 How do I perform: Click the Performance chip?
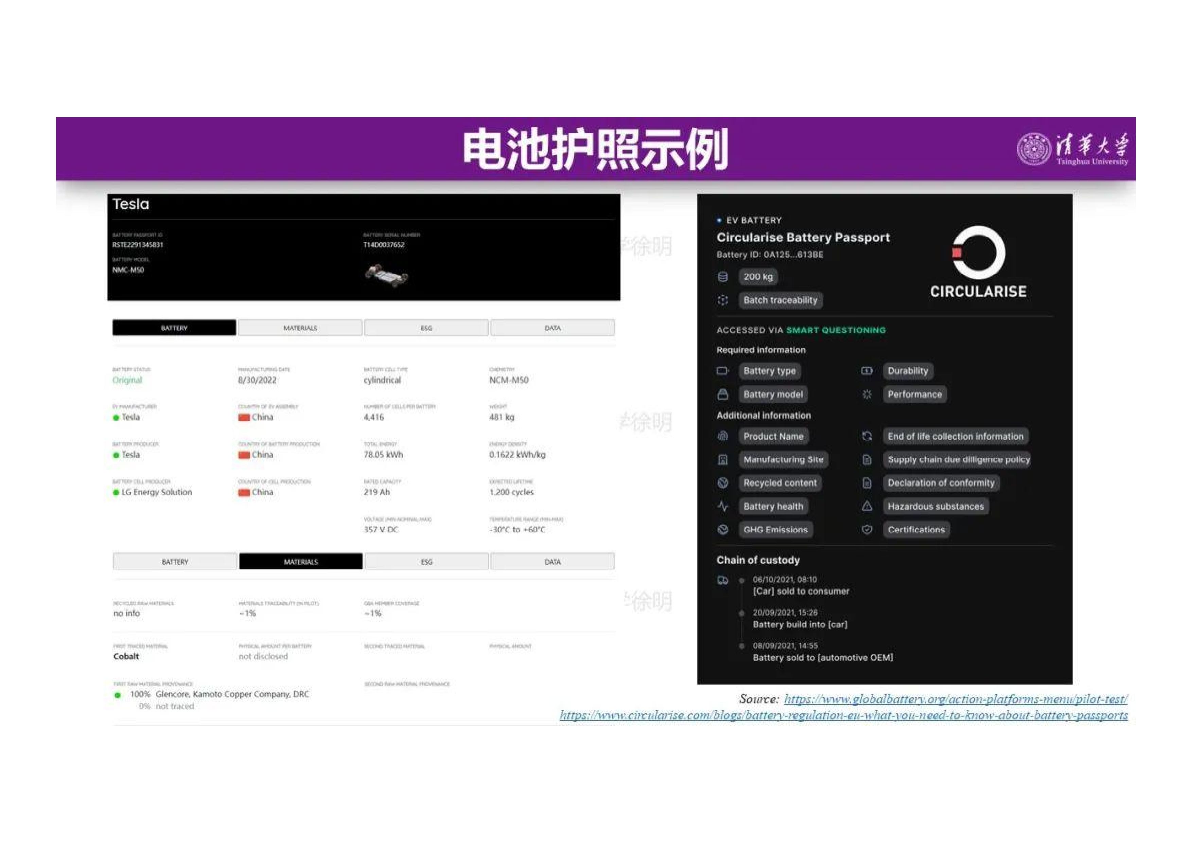[914, 394]
